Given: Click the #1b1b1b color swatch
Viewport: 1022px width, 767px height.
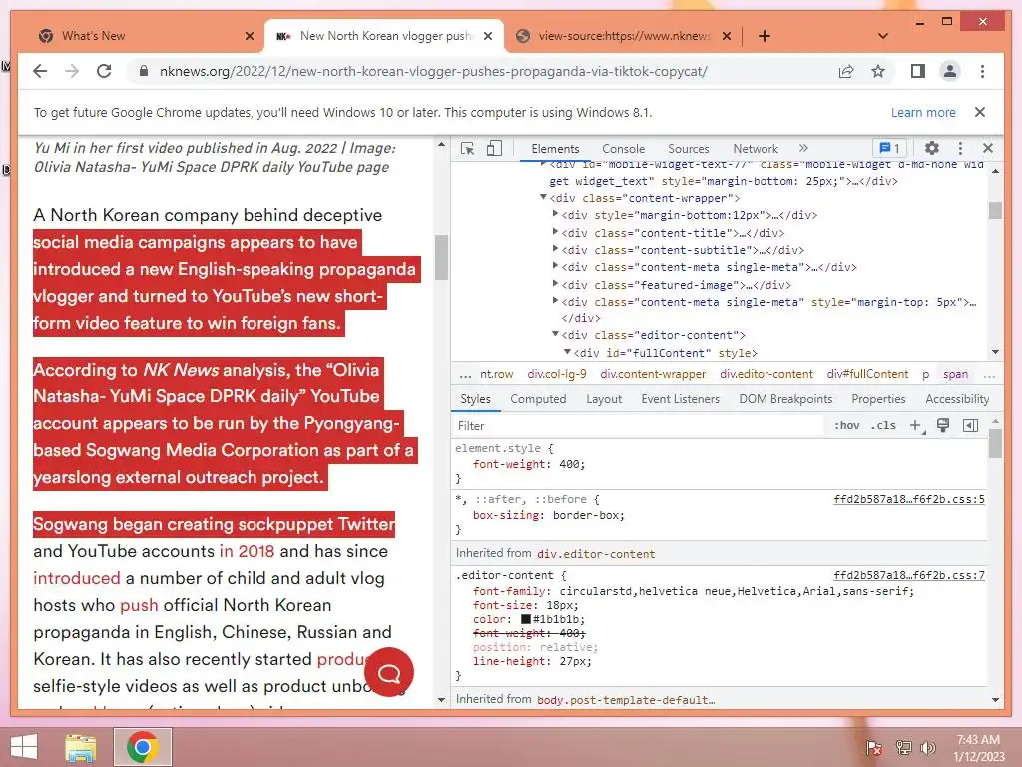Looking at the screenshot, I should click(x=525, y=619).
